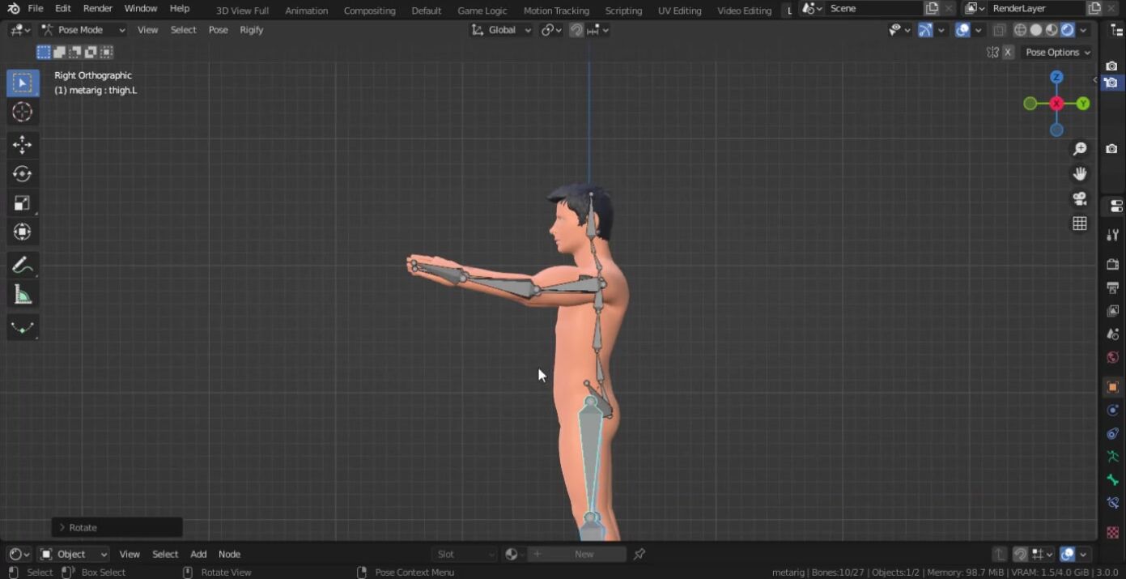Viewport: 1126px width, 579px height.
Task: Select the Measure tool
Action: pyautogui.click(x=22, y=296)
